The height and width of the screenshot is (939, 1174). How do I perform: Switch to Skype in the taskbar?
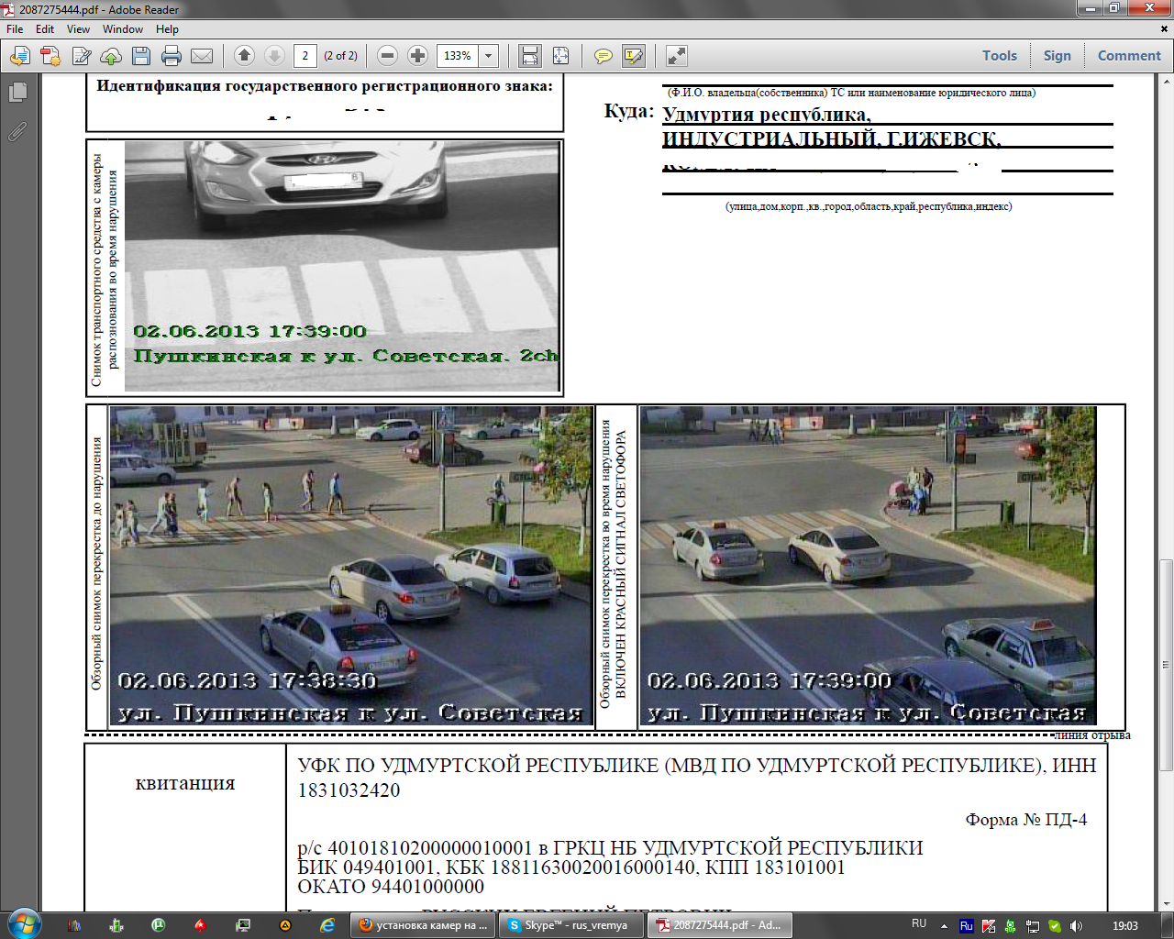point(569,925)
